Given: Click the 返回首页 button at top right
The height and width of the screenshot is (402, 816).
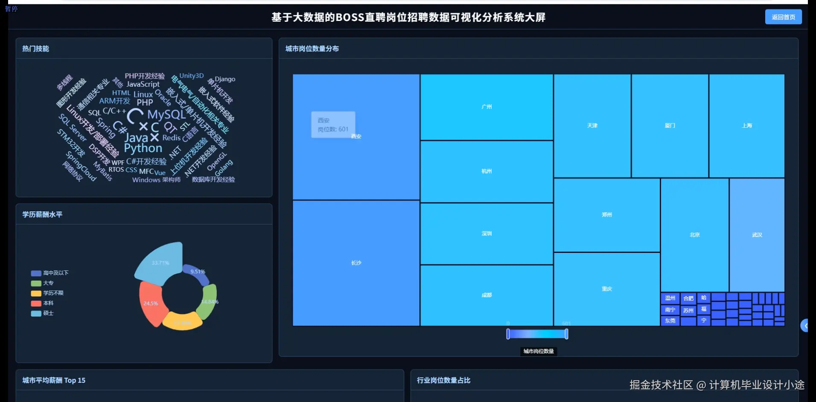Looking at the screenshot, I should 784,17.
